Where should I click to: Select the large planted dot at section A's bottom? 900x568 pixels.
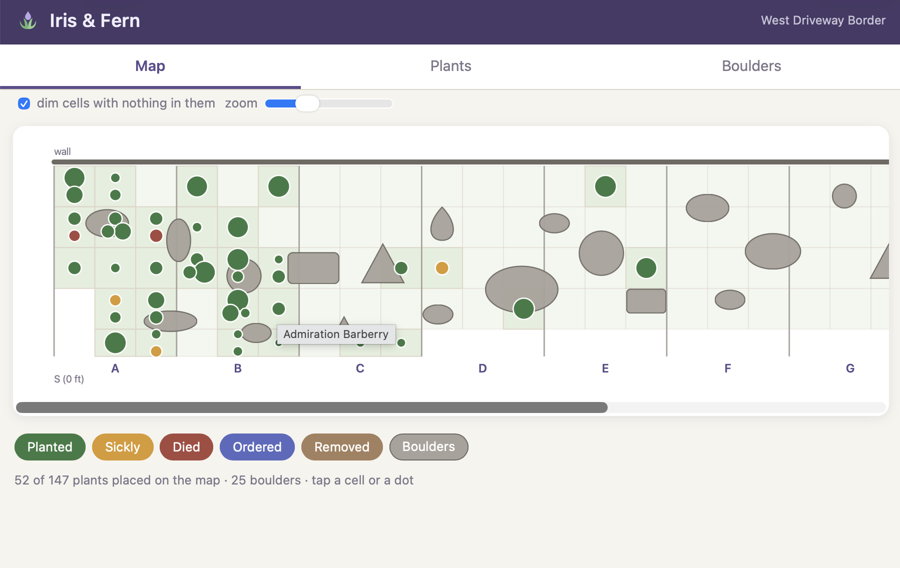pyautogui.click(x=115, y=343)
